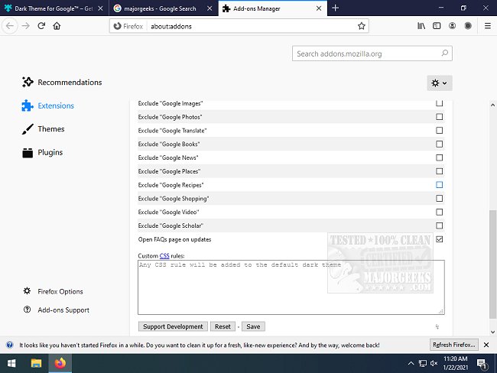
Task: Open the Windows Start menu
Action: point(11,363)
